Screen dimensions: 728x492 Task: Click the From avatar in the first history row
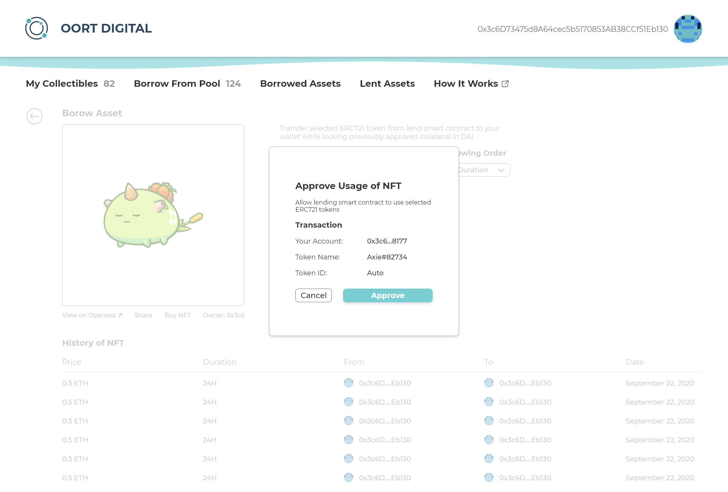tap(348, 383)
